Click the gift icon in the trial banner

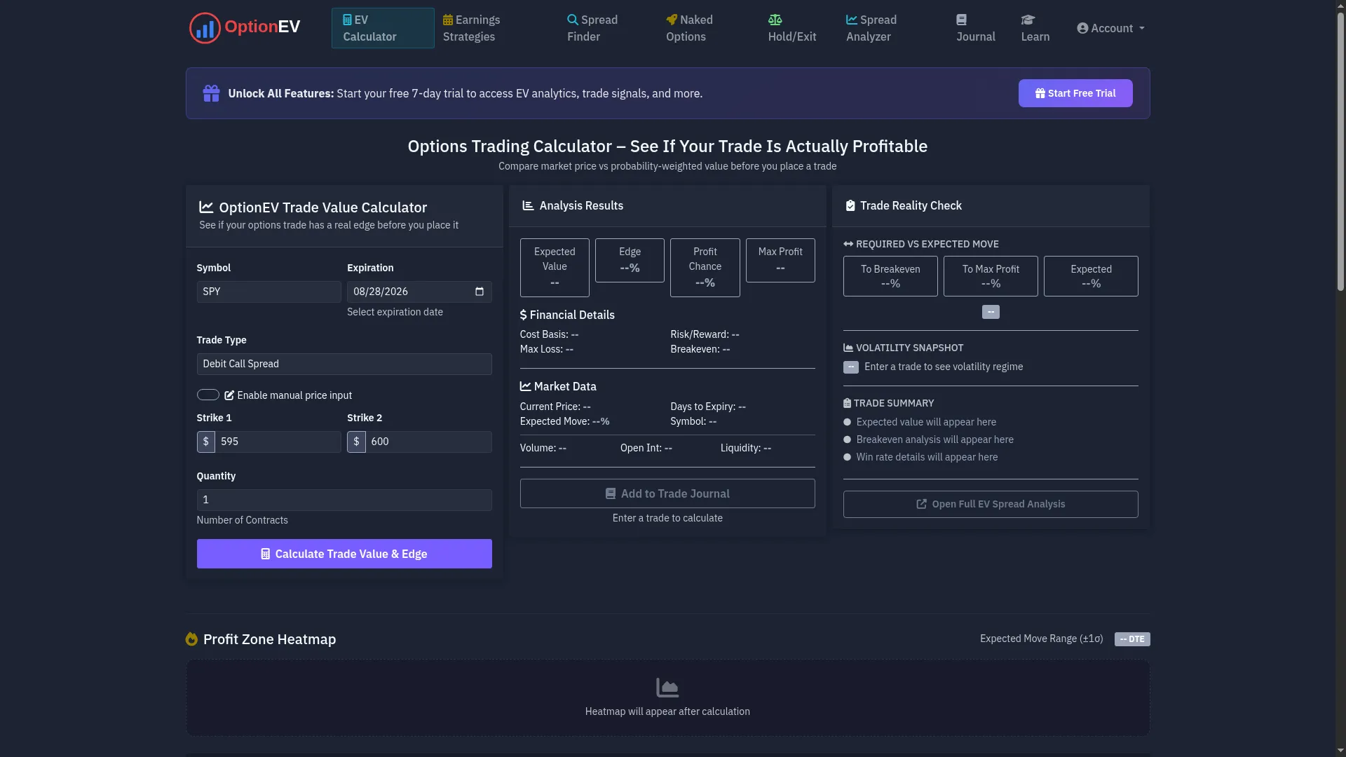pyautogui.click(x=211, y=93)
